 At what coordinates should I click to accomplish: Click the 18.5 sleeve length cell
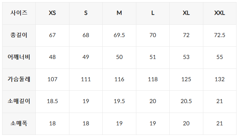[x=52, y=102]
